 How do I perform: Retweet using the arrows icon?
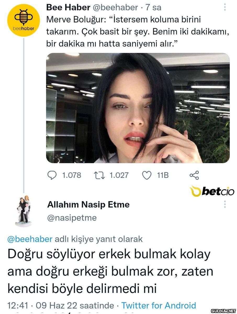(99, 175)
